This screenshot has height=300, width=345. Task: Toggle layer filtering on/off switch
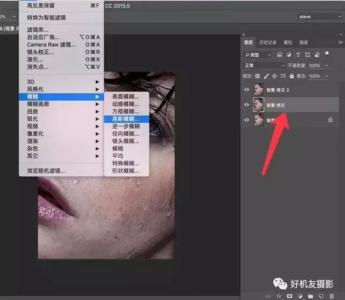[x=327, y=54]
